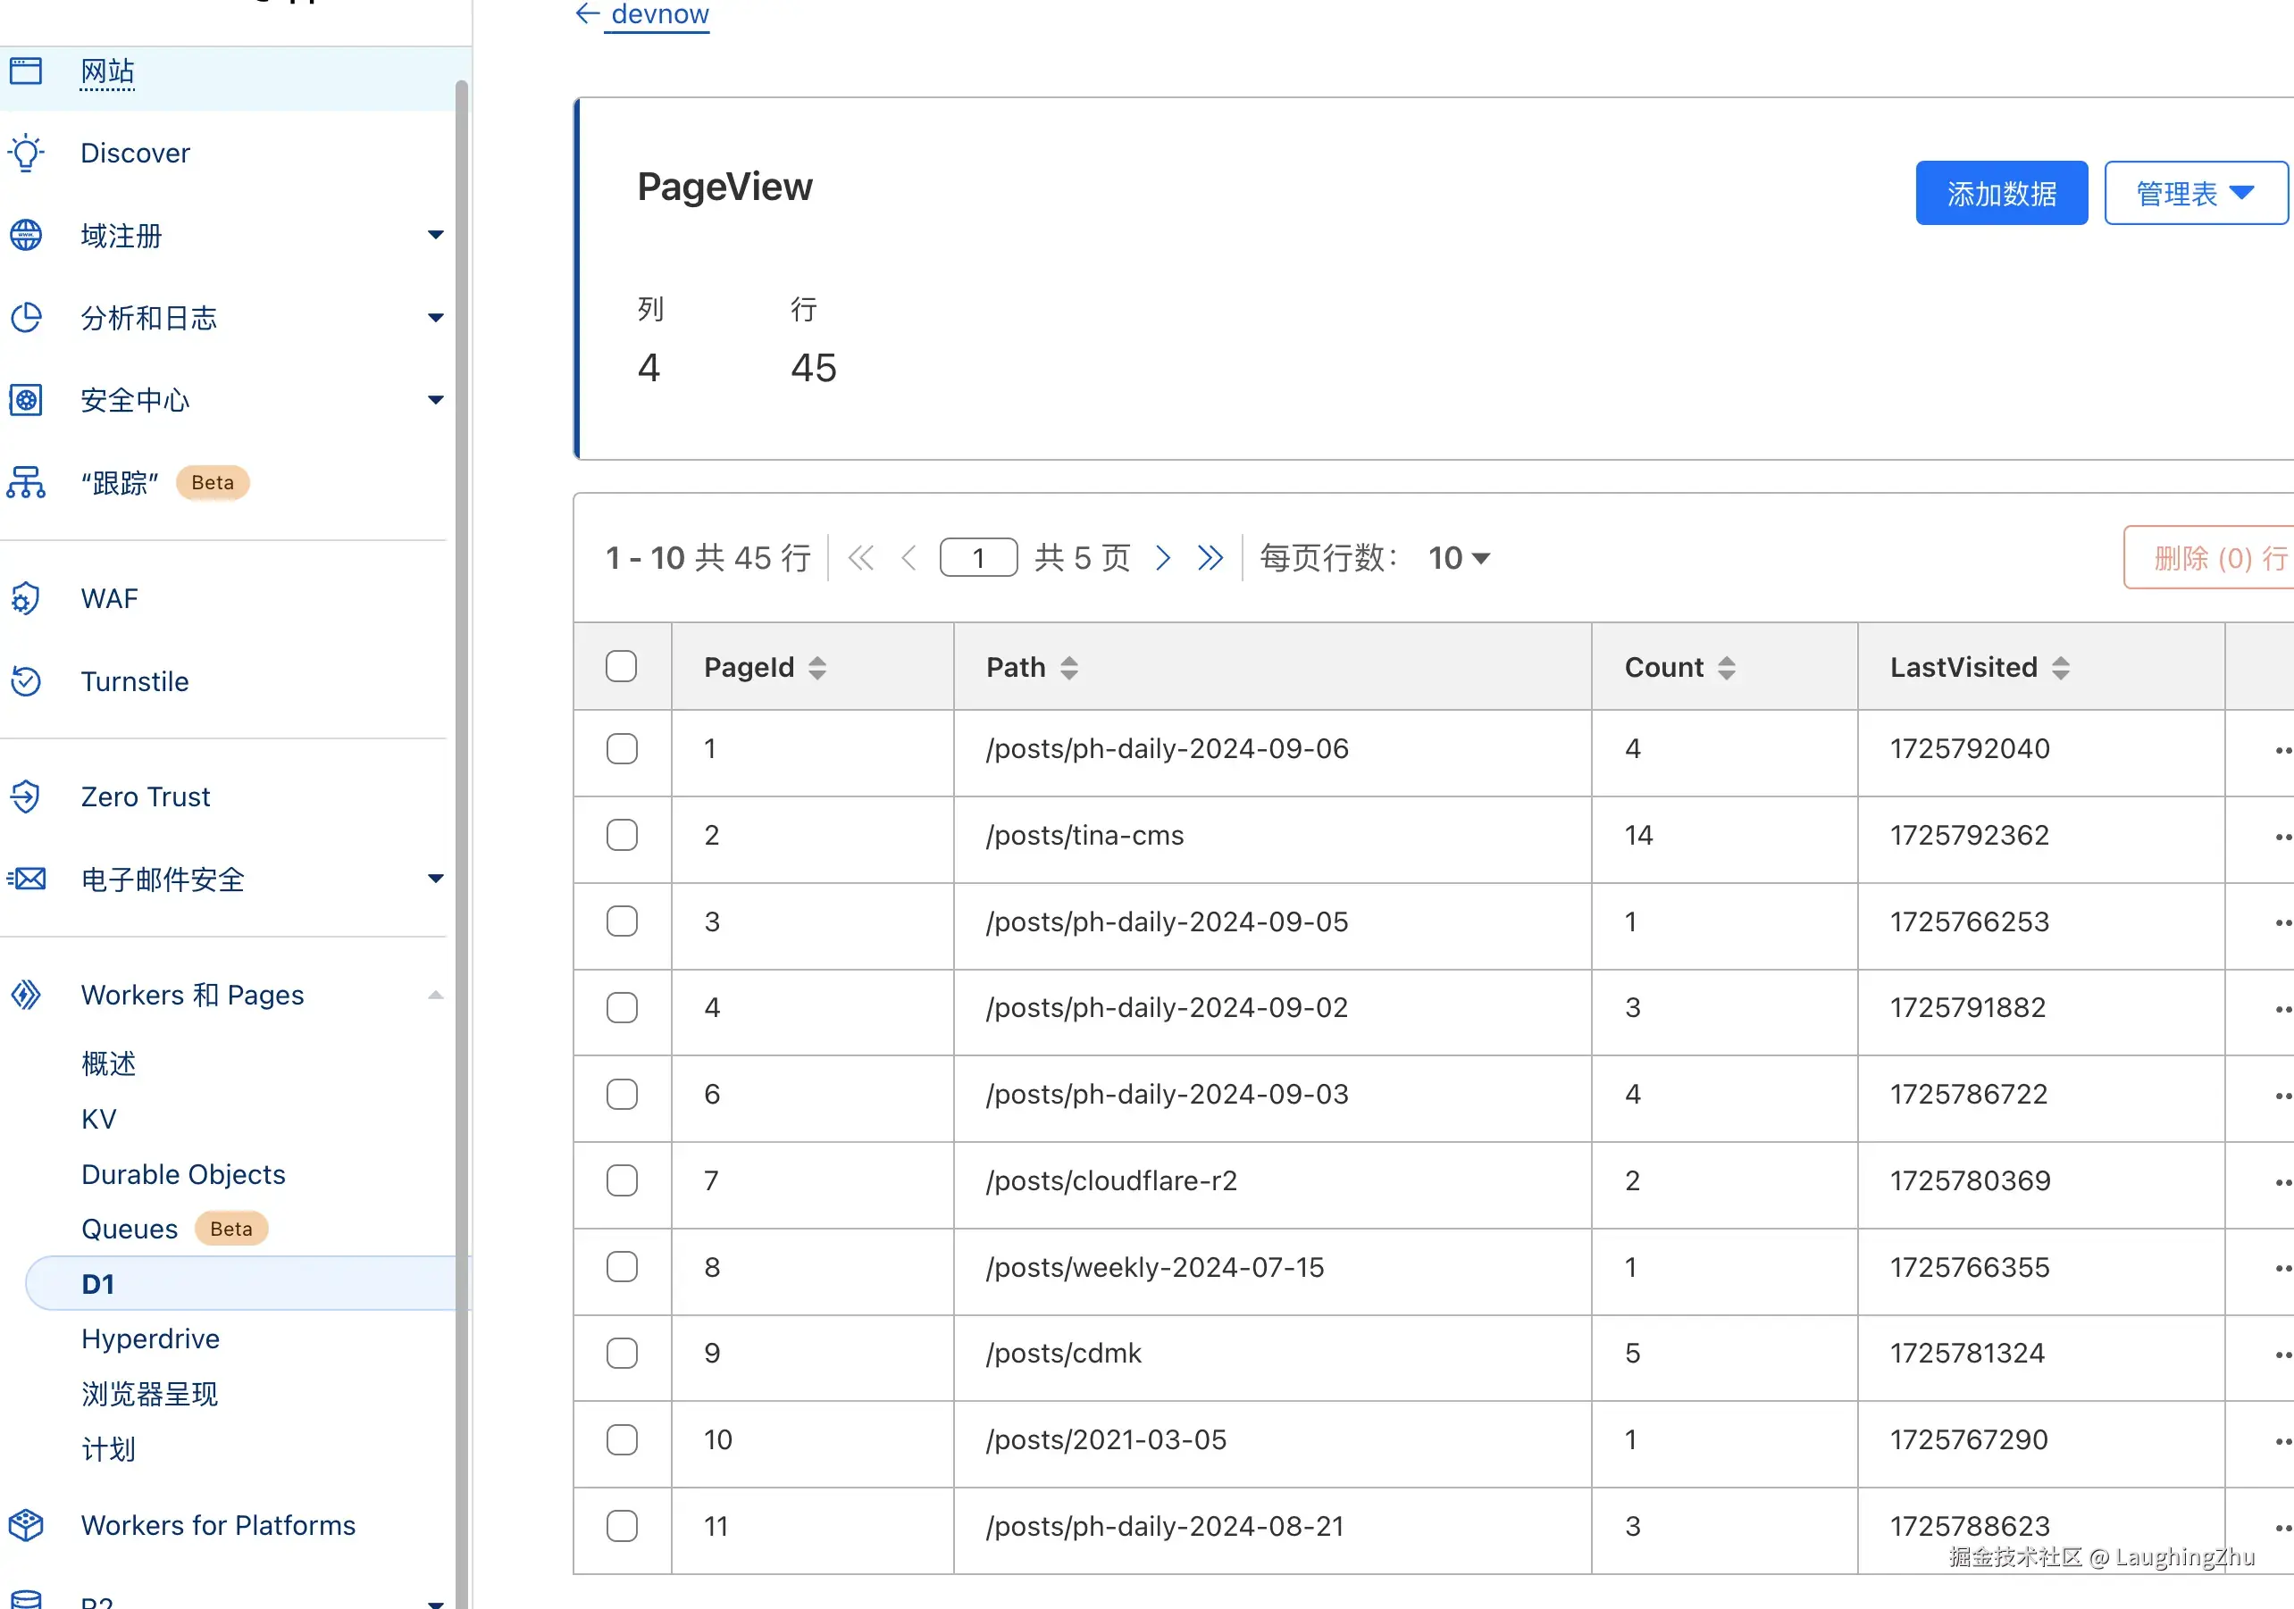Click the Discover lightbulb icon

[26, 153]
